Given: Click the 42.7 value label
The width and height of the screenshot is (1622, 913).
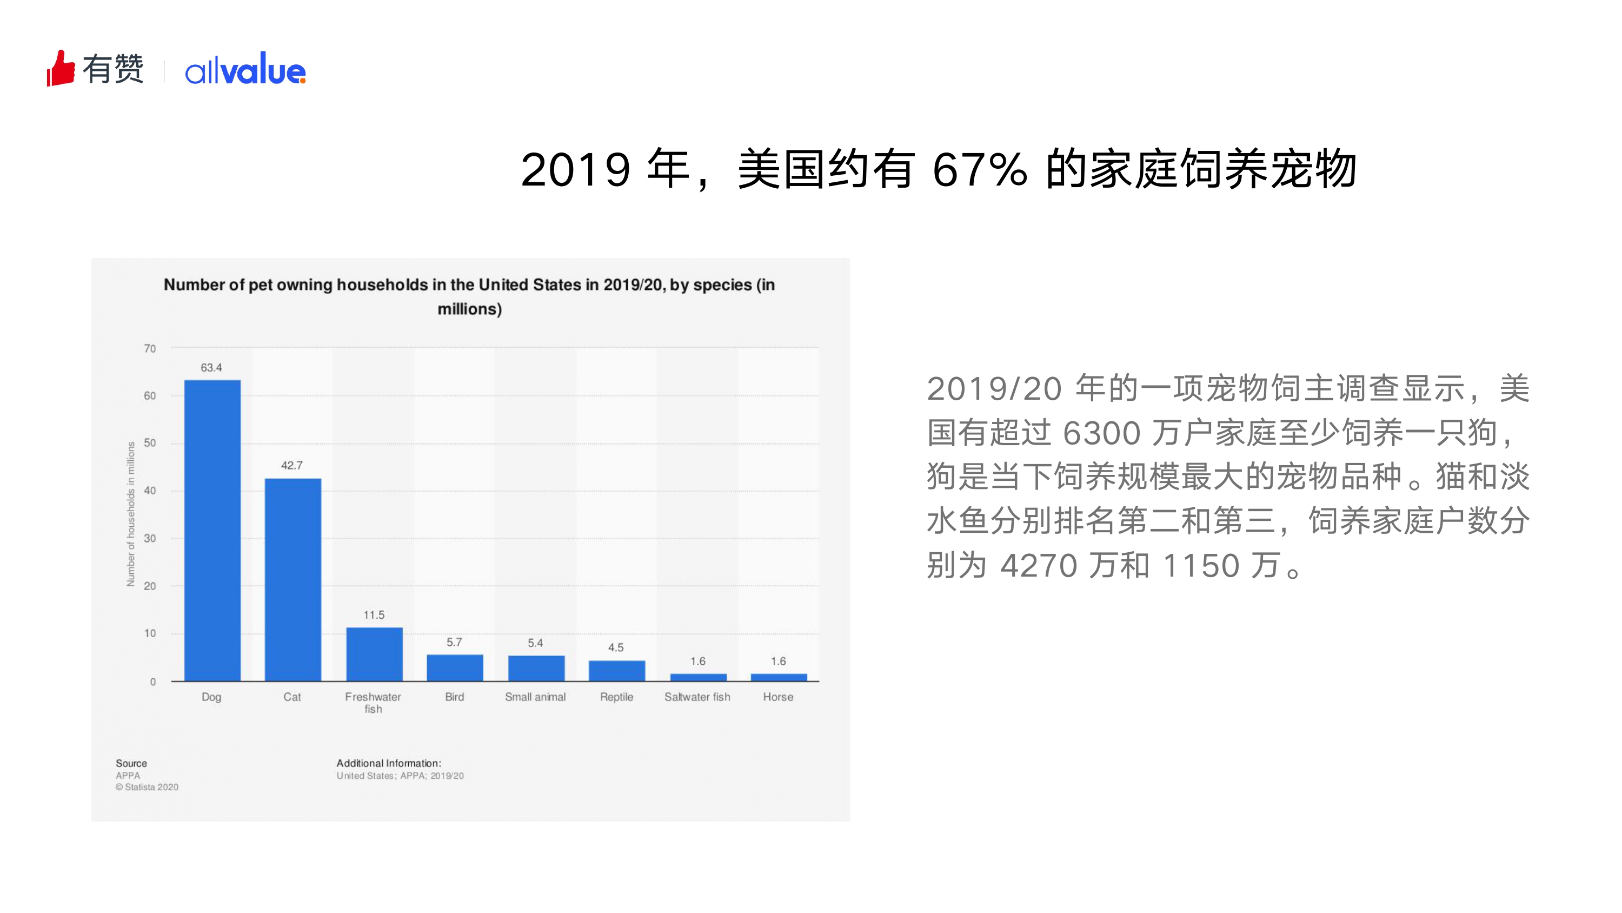Looking at the screenshot, I should click(x=291, y=465).
